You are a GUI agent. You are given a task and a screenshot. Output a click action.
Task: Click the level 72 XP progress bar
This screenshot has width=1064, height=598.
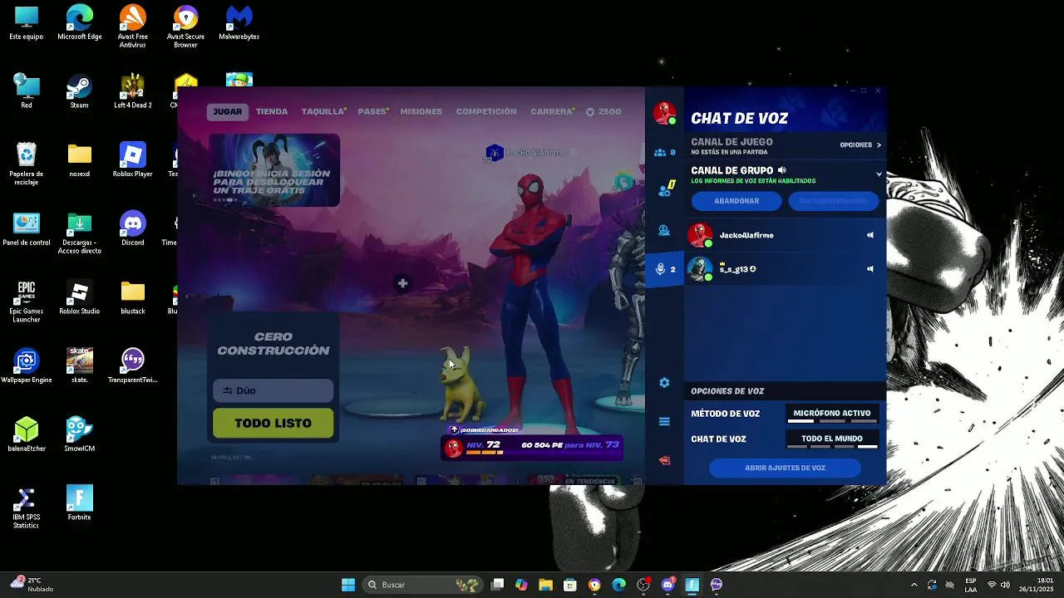pyautogui.click(x=532, y=448)
